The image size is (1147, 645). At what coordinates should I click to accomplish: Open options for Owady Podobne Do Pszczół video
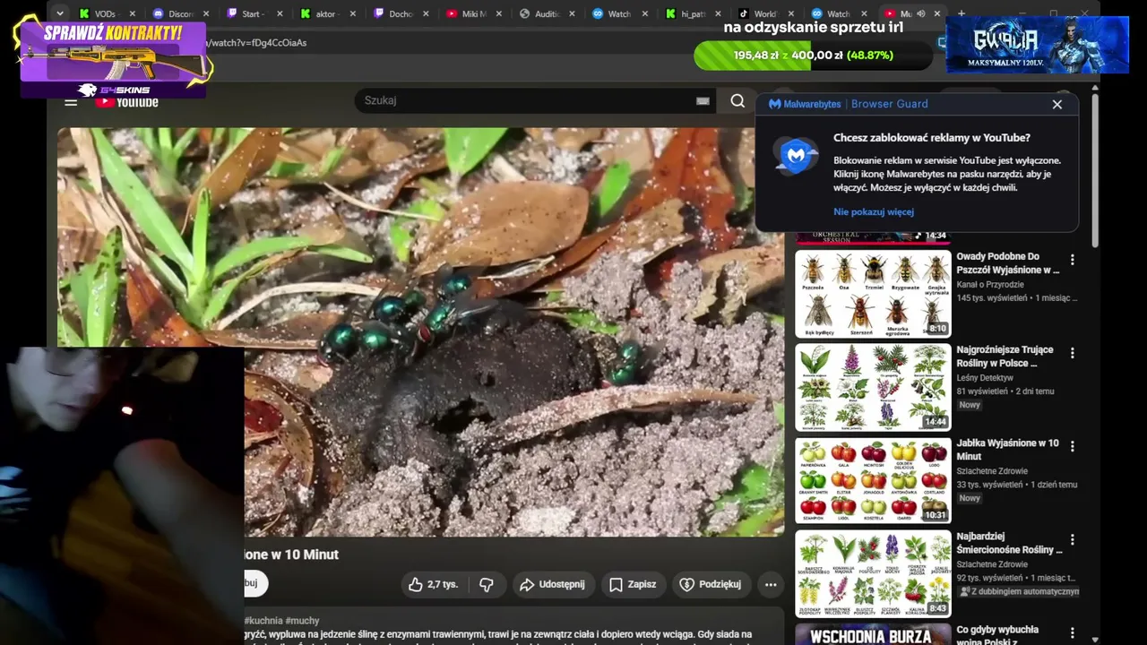[x=1072, y=260]
